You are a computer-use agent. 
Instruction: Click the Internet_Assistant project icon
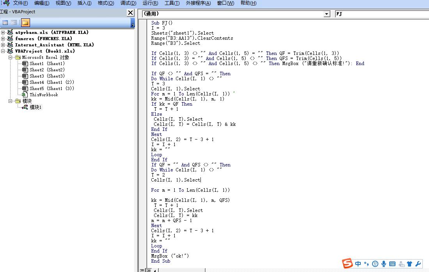(10, 45)
